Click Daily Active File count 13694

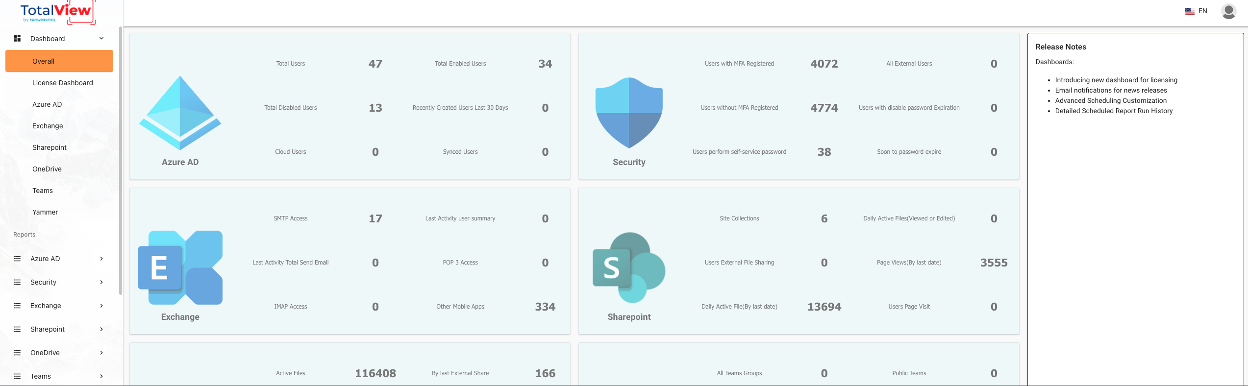(824, 307)
